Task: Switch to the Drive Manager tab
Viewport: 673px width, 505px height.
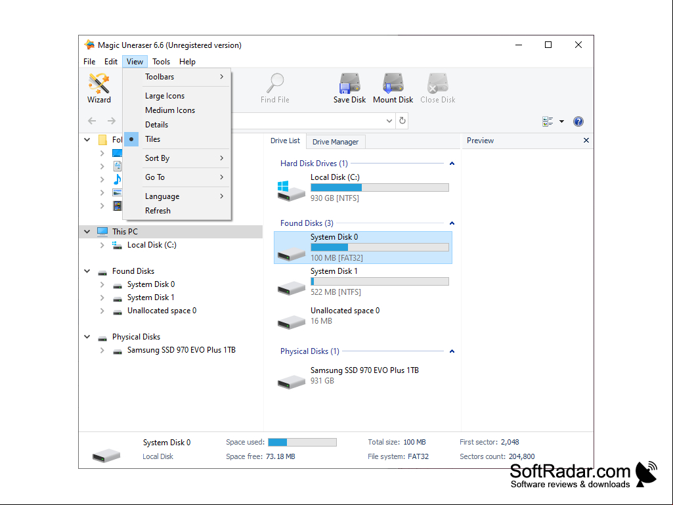Action: (x=336, y=142)
